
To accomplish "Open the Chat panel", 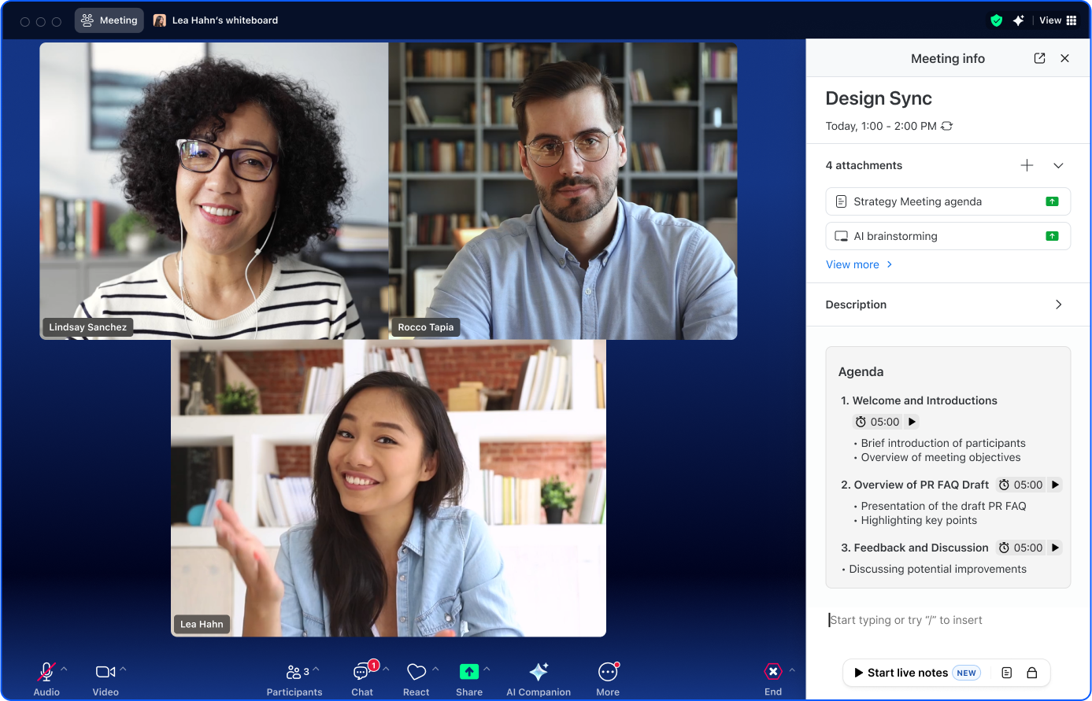I will tap(361, 673).
